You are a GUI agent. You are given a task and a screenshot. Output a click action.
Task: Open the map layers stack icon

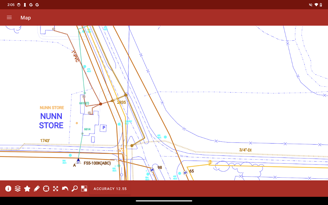(18, 189)
